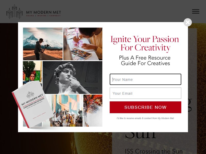Click the ISS Crossing the Sun caption

(x=154, y=151)
